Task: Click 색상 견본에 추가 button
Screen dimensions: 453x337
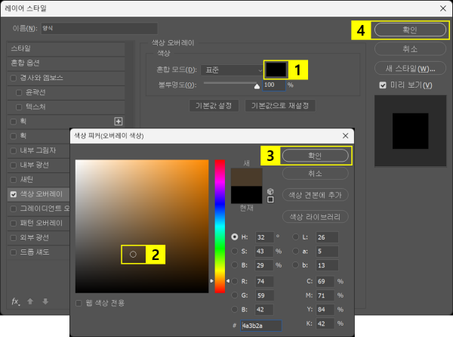Action: click(x=315, y=195)
